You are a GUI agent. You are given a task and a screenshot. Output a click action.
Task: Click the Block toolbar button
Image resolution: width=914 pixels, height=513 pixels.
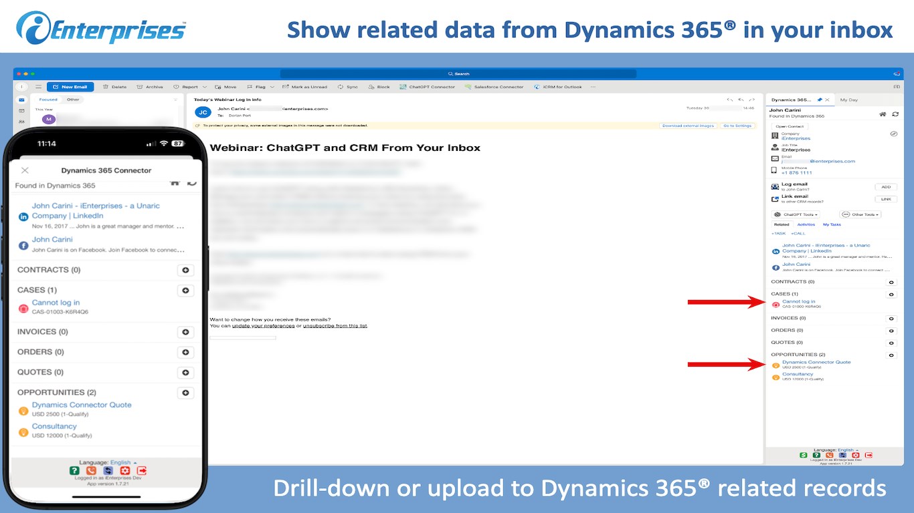point(379,87)
